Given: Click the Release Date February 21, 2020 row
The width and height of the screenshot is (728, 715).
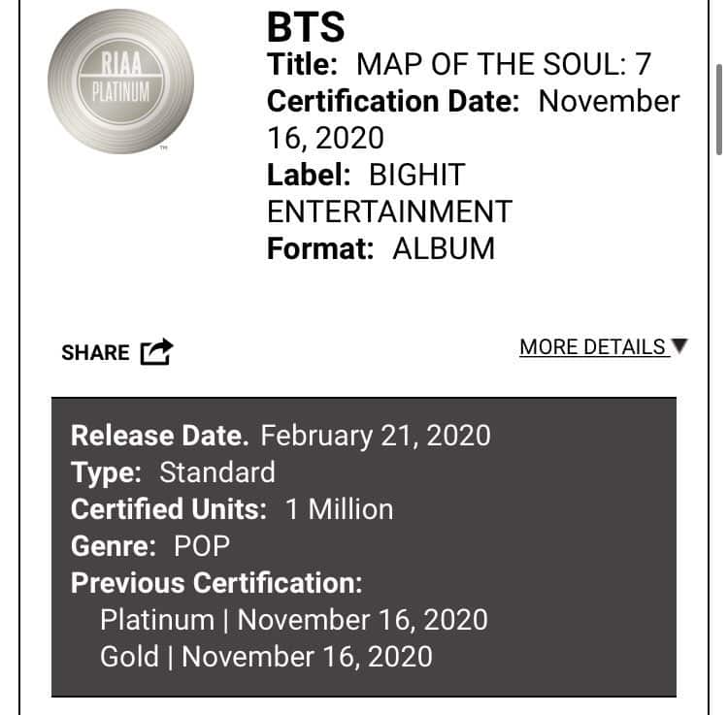Looking at the screenshot, I should click(x=281, y=435).
